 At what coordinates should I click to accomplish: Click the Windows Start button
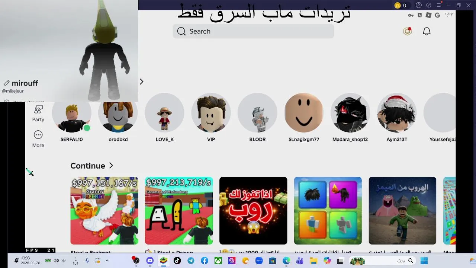click(424, 261)
